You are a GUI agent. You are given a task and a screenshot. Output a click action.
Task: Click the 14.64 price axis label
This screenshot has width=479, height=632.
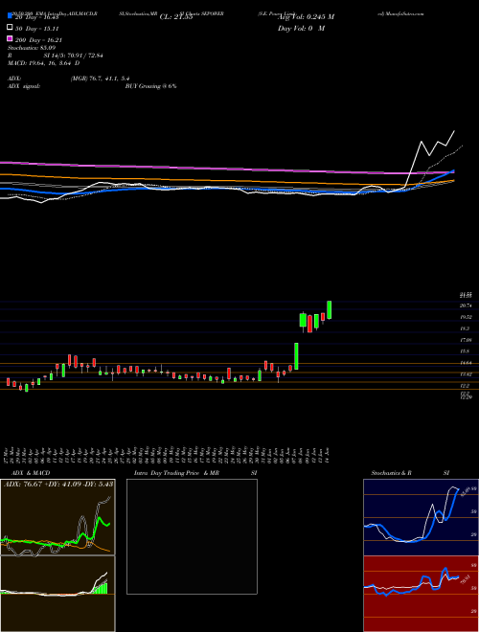(467, 363)
